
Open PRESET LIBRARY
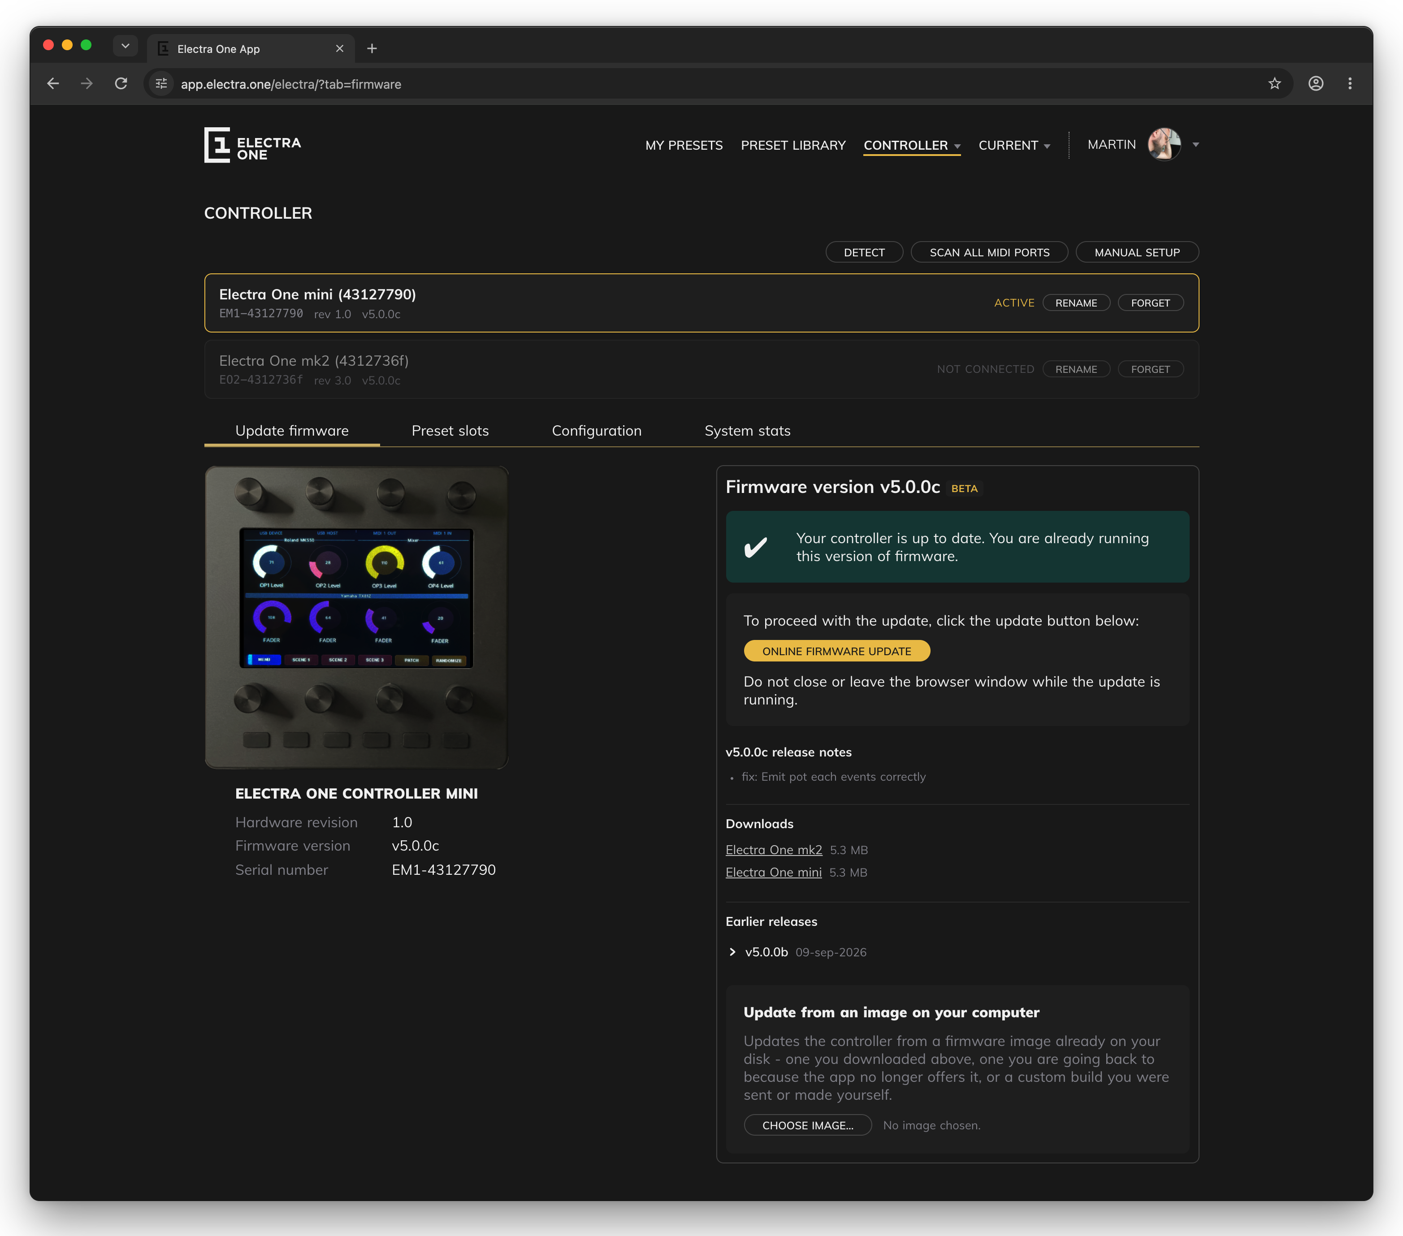point(793,146)
